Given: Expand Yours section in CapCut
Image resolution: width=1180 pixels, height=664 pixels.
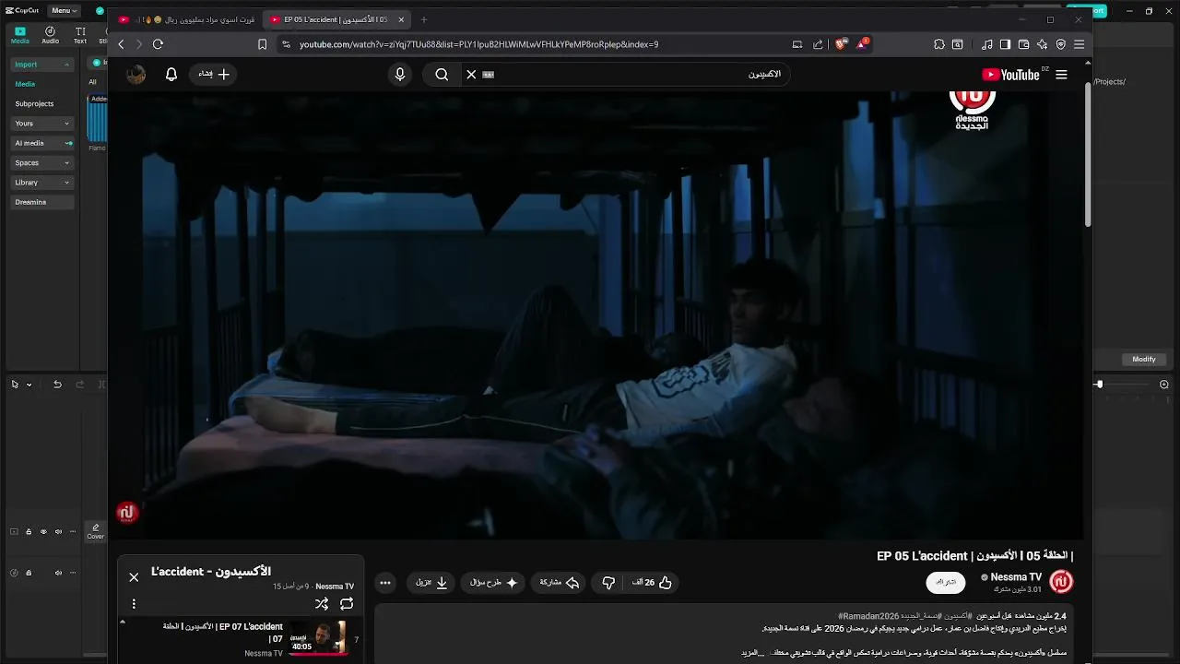Looking at the screenshot, I should pyautogui.click(x=42, y=124).
